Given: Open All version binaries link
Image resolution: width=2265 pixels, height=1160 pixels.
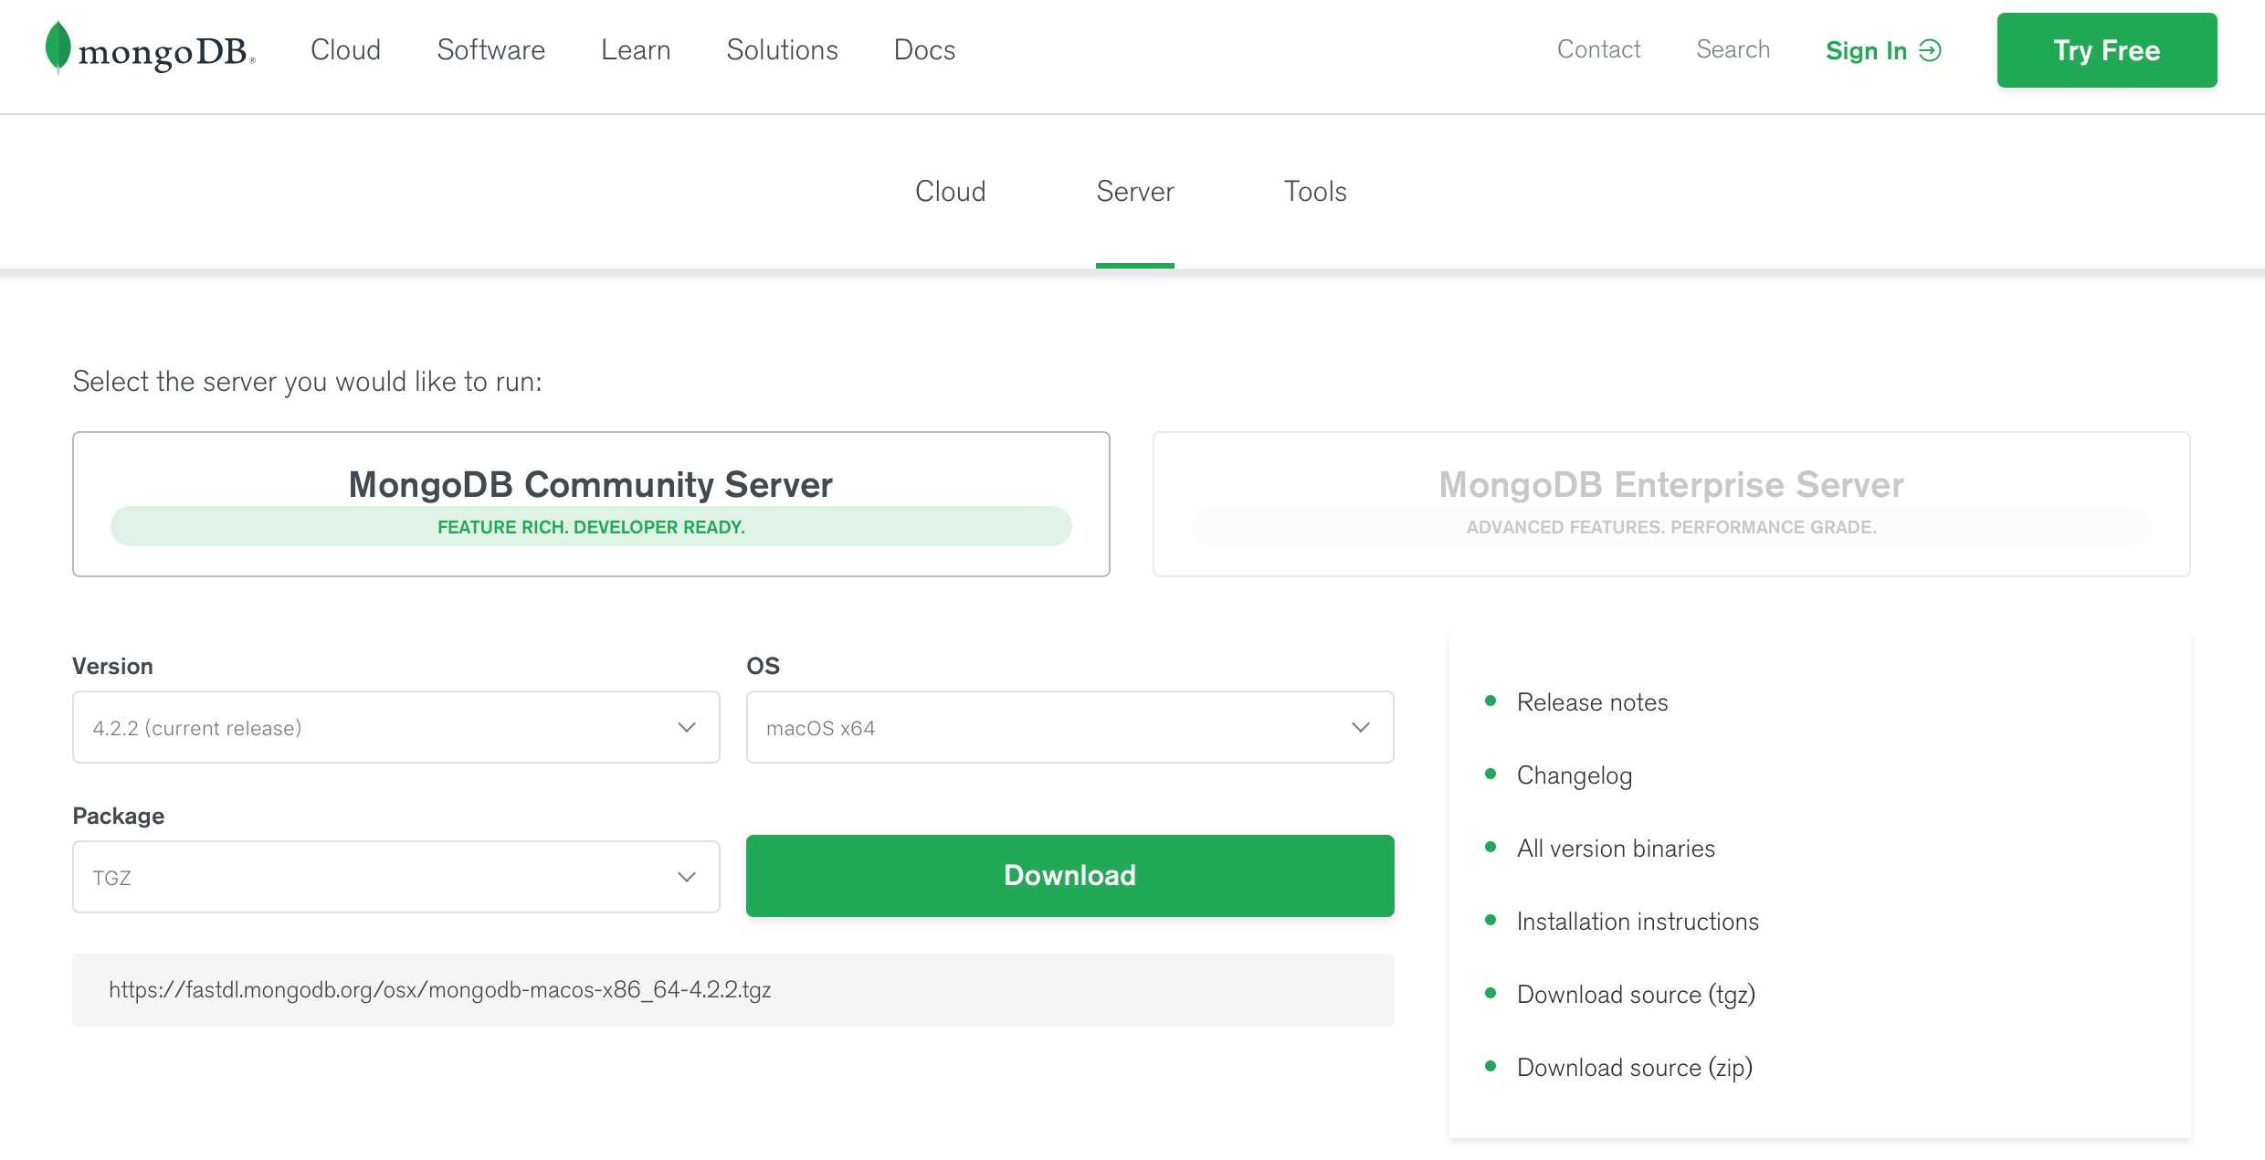Looking at the screenshot, I should coord(1616,849).
